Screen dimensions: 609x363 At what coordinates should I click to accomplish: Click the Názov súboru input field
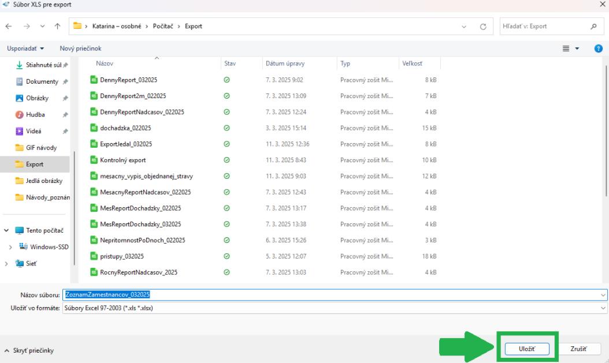coord(329,294)
